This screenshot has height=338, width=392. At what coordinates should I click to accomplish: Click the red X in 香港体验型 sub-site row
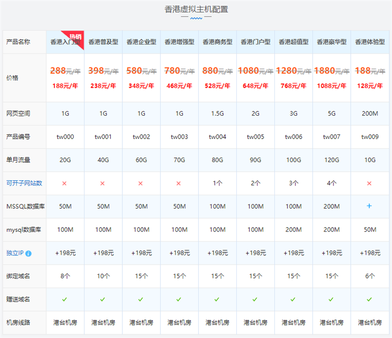pos(369,183)
